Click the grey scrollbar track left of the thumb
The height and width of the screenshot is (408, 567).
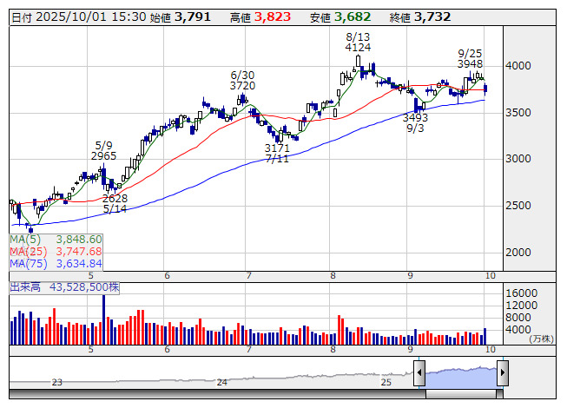coord(217,394)
